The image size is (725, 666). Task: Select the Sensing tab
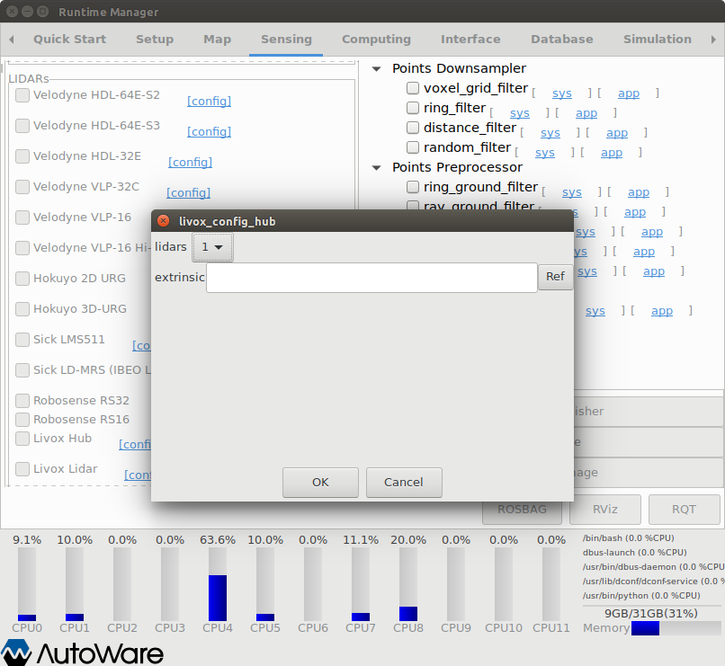[286, 40]
